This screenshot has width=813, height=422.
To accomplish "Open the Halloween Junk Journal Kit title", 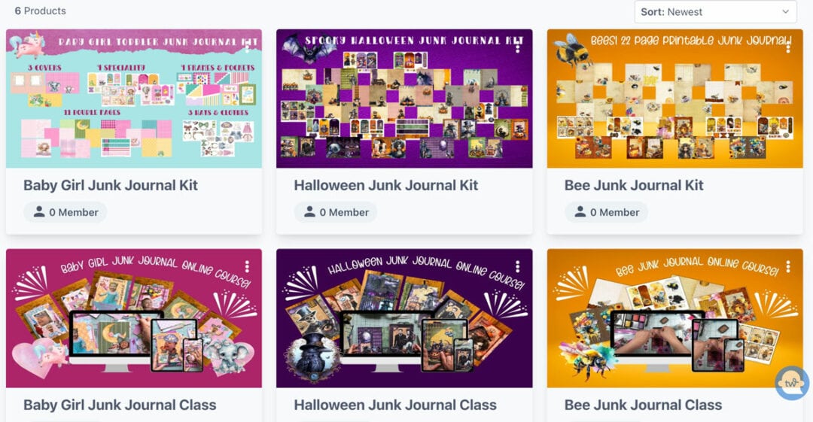I will [385, 185].
